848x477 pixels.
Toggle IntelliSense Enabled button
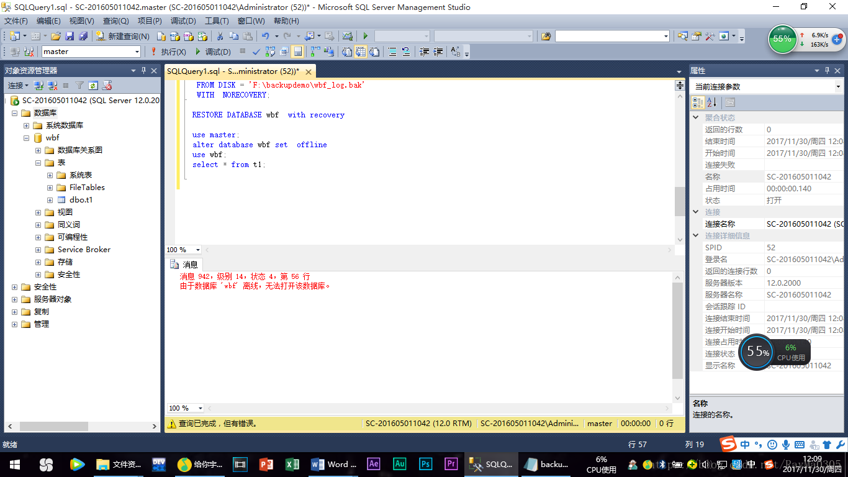coord(297,52)
